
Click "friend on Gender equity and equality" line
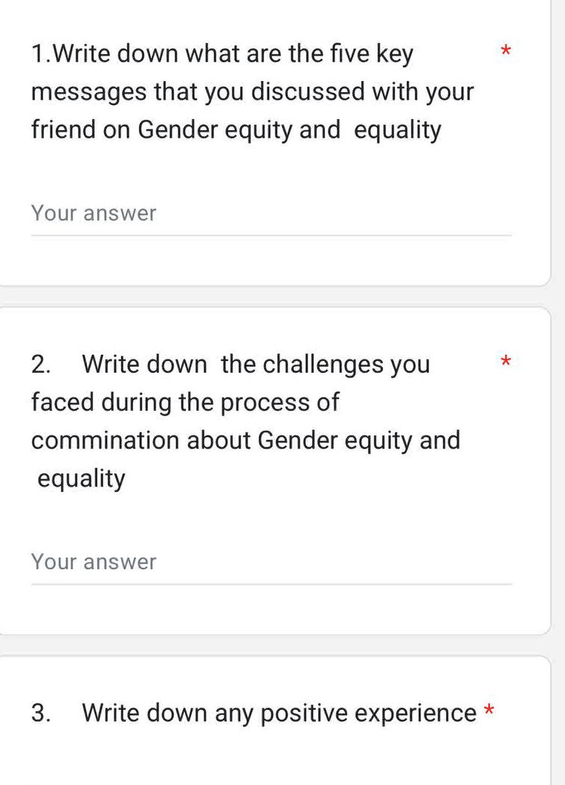[x=236, y=130]
